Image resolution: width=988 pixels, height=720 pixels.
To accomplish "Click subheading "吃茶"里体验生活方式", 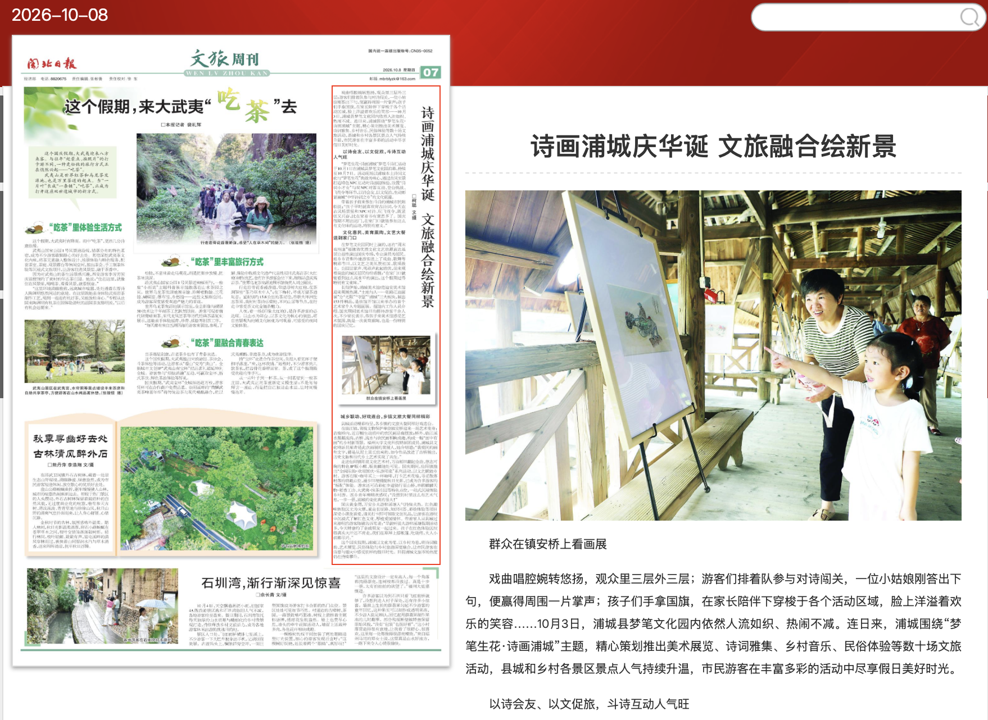I will tap(84, 227).
